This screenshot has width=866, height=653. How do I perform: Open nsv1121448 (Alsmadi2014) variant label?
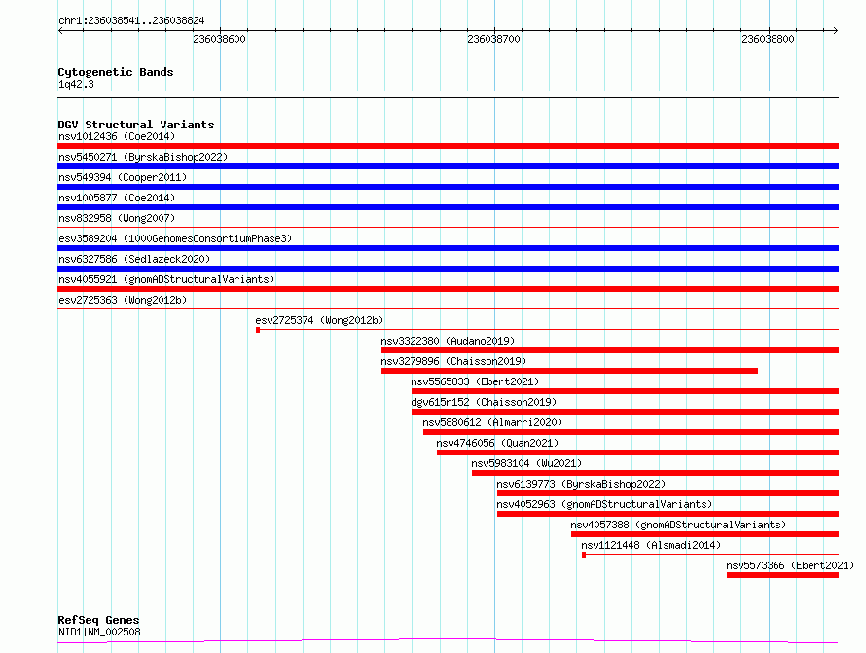point(651,545)
